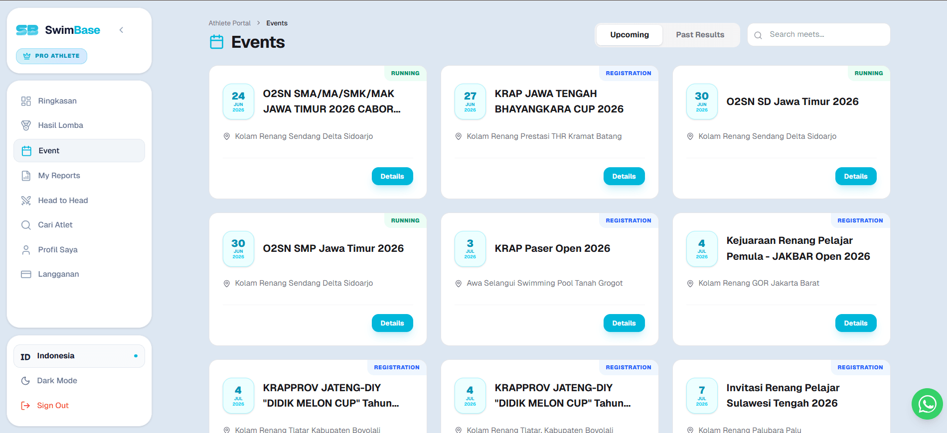The image size is (947, 433).
Task: Click the REGISTRATION status on KRAP Paser Open card
Action: pos(629,220)
